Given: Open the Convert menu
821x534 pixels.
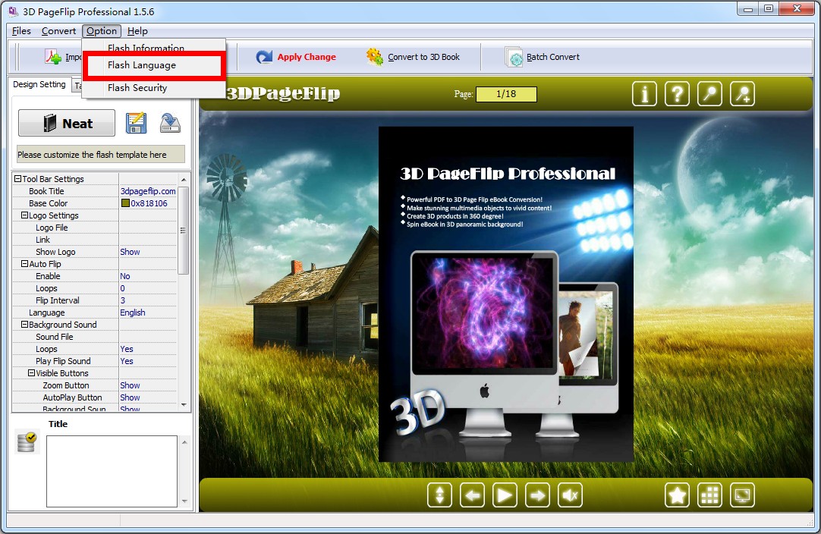Looking at the screenshot, I should coord(58,31).
